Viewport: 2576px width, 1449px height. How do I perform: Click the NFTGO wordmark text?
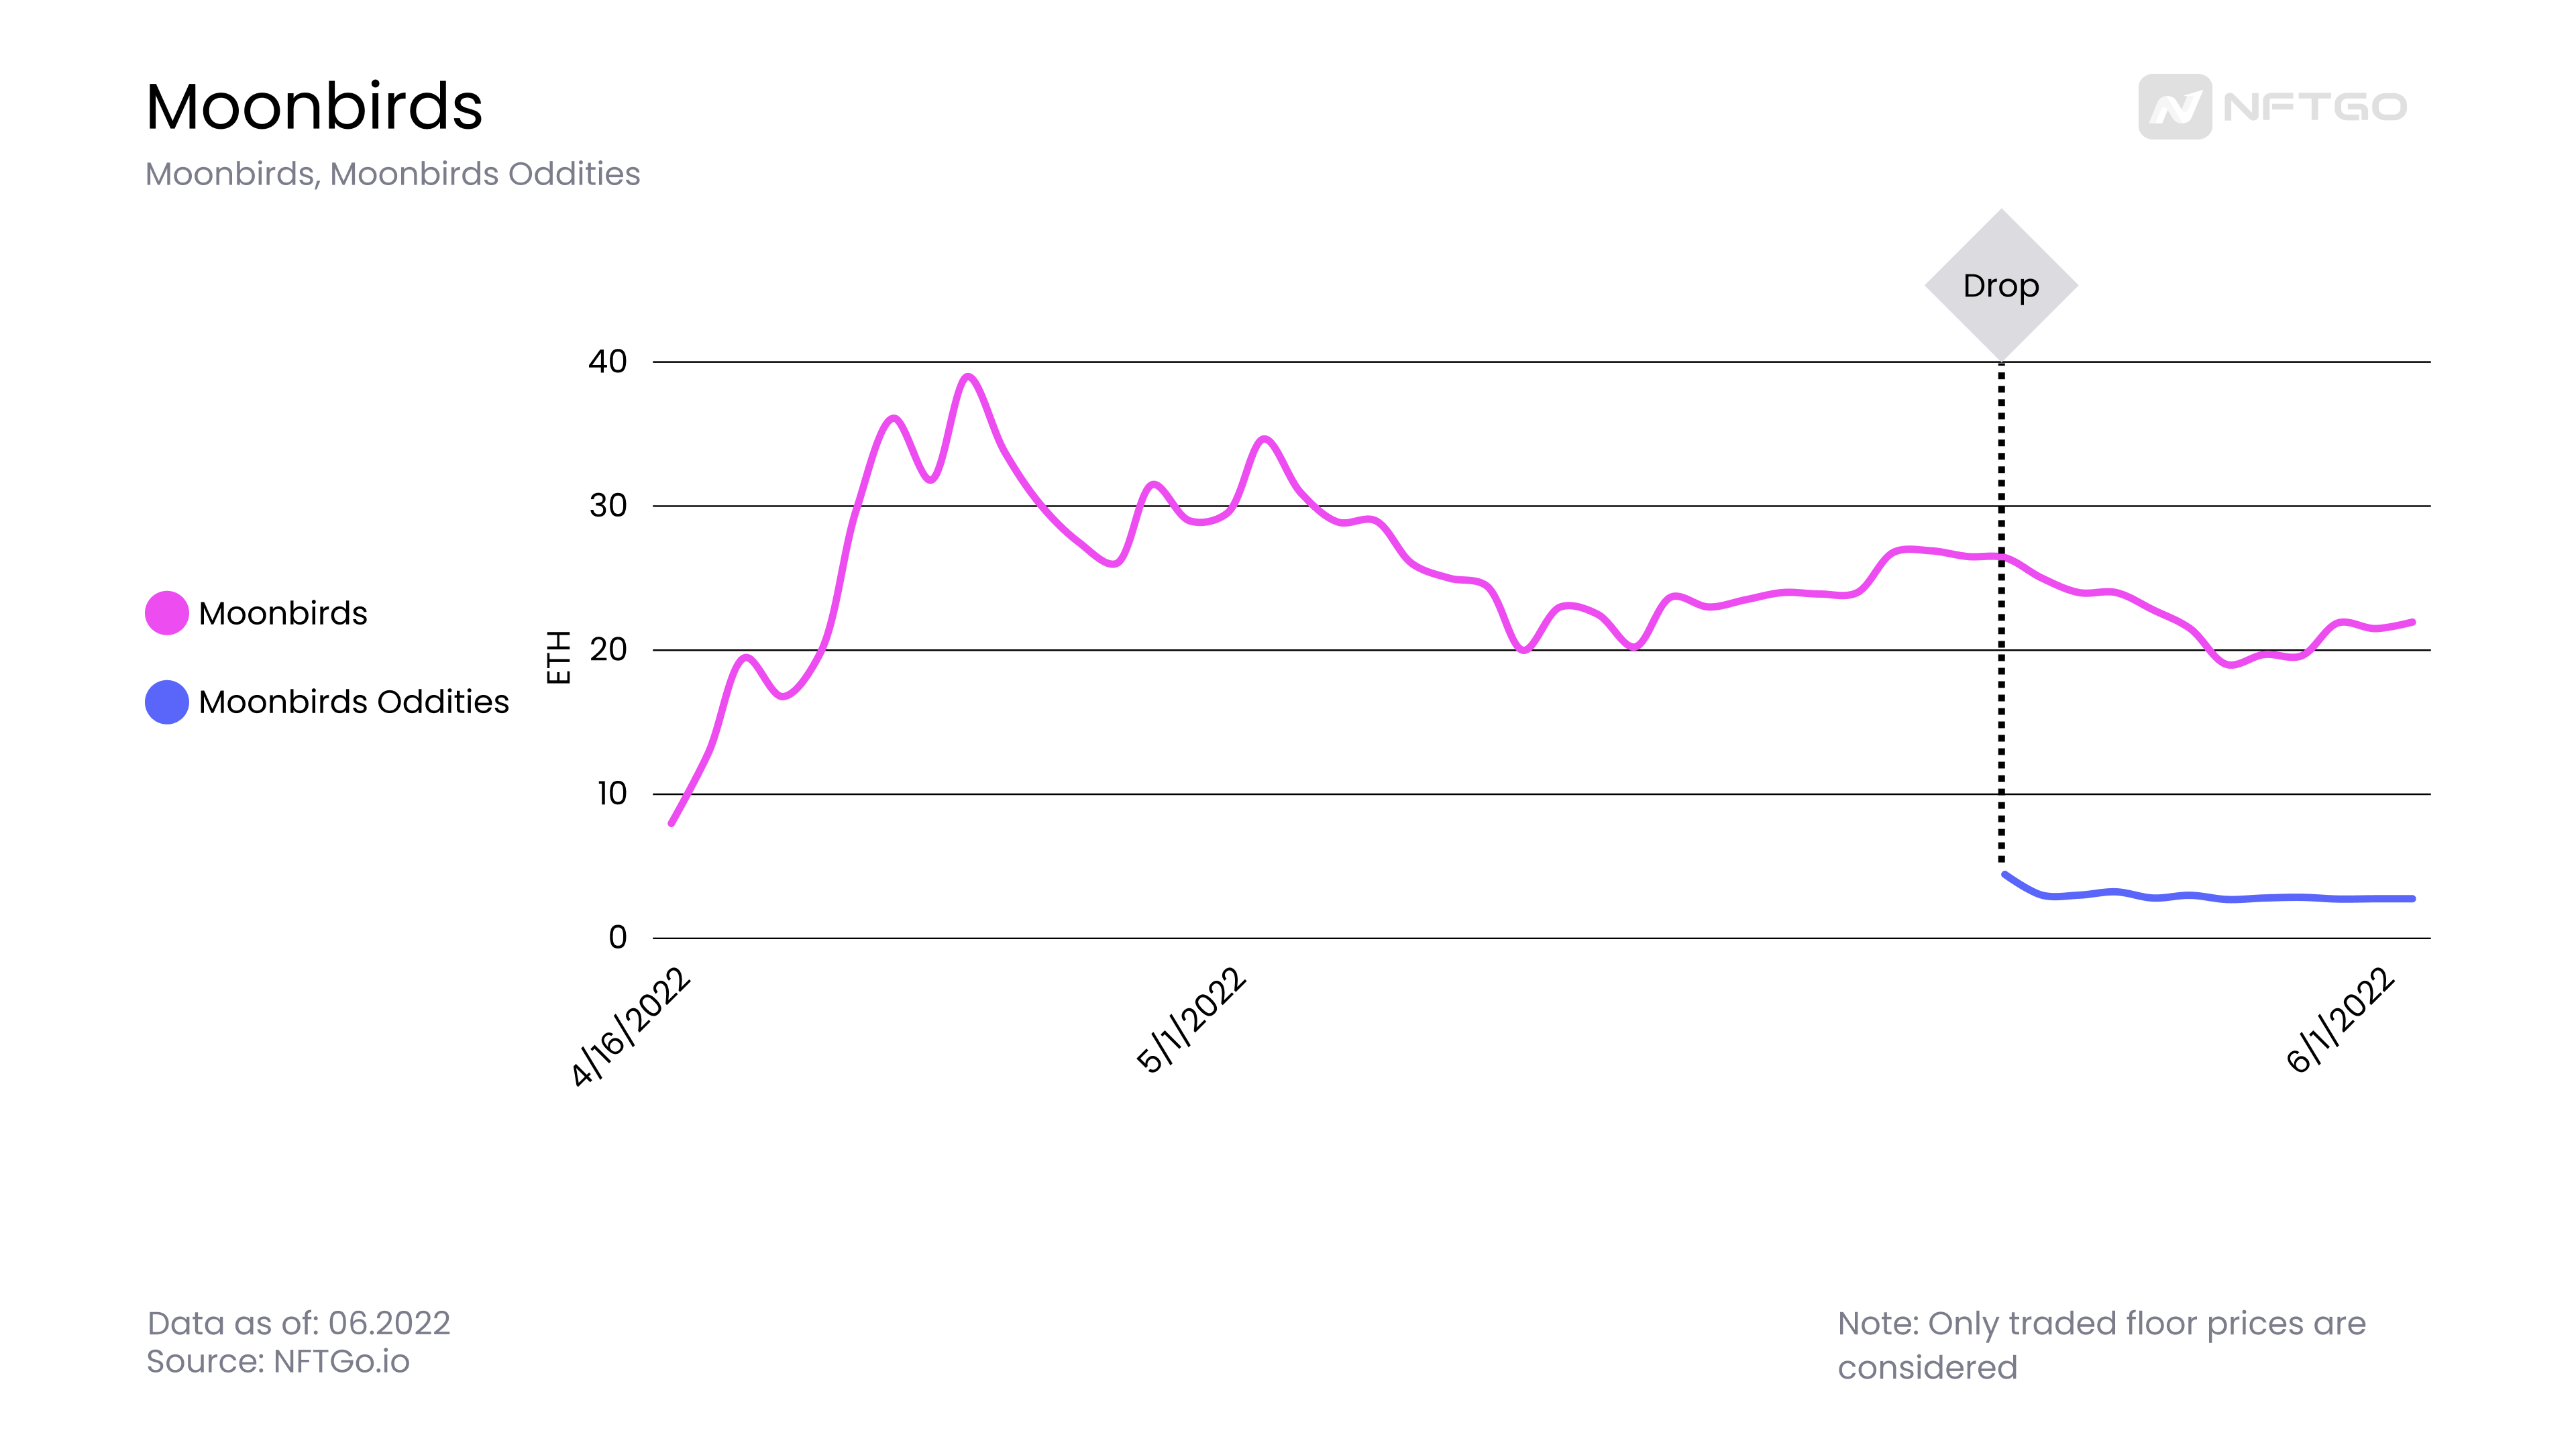pos(2314,107)
